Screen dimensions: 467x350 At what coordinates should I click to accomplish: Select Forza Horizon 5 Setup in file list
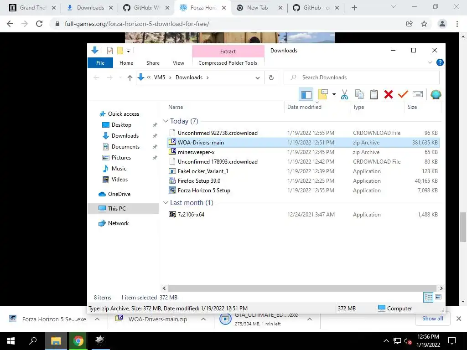(303, 190)
